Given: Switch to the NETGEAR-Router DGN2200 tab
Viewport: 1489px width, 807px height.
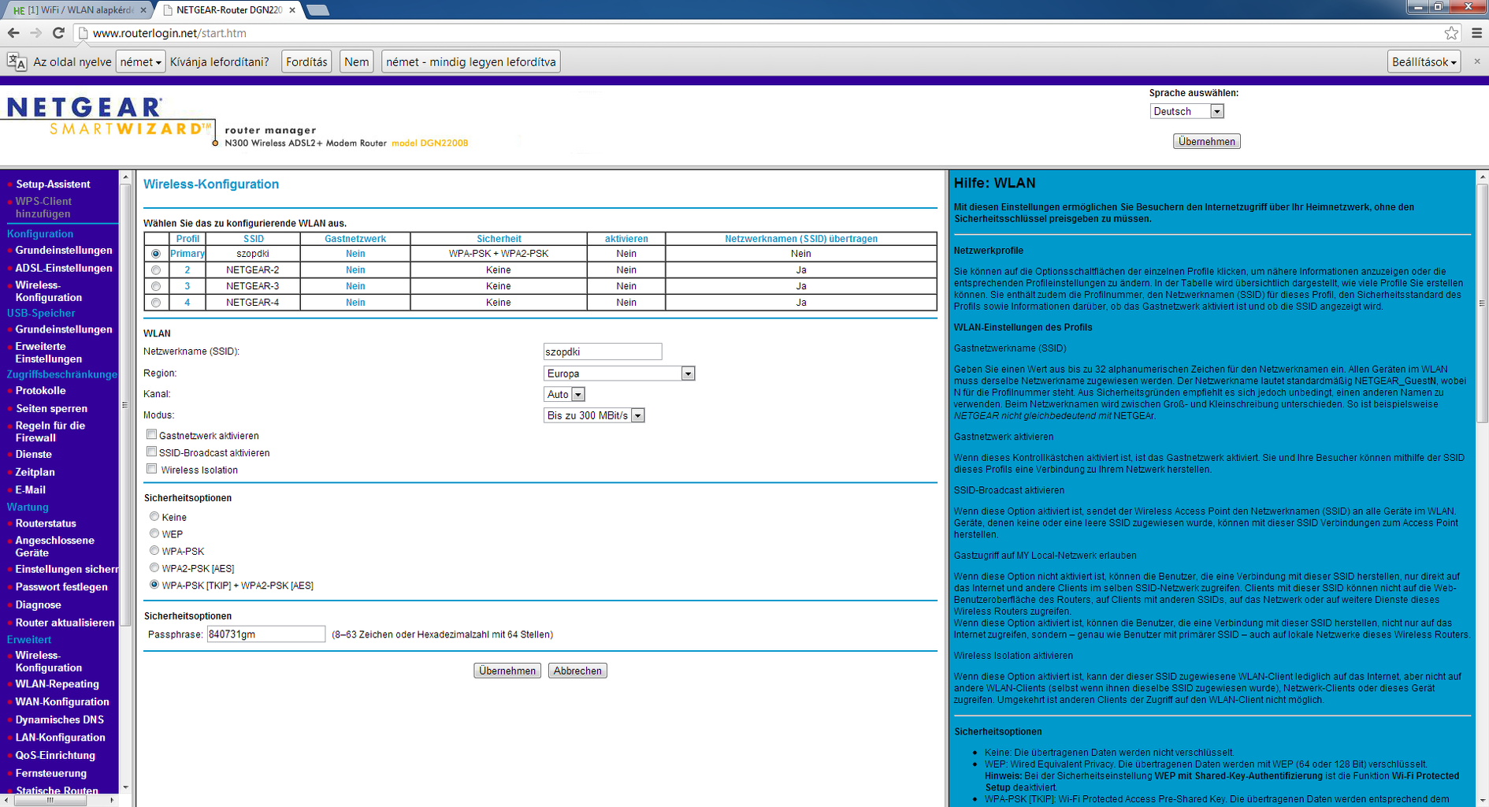Looking at the screenshot, I should click(228, 10).
